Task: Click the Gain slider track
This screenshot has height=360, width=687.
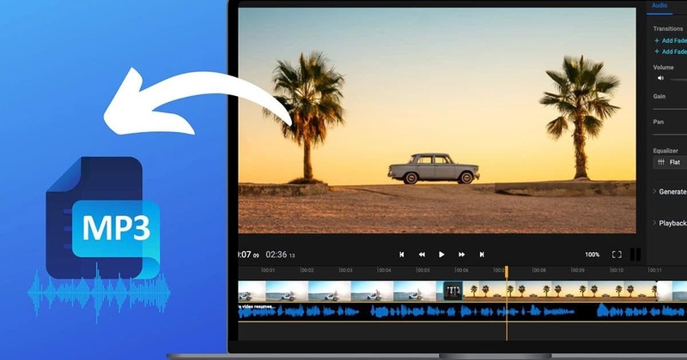Action: click(670, 109)
